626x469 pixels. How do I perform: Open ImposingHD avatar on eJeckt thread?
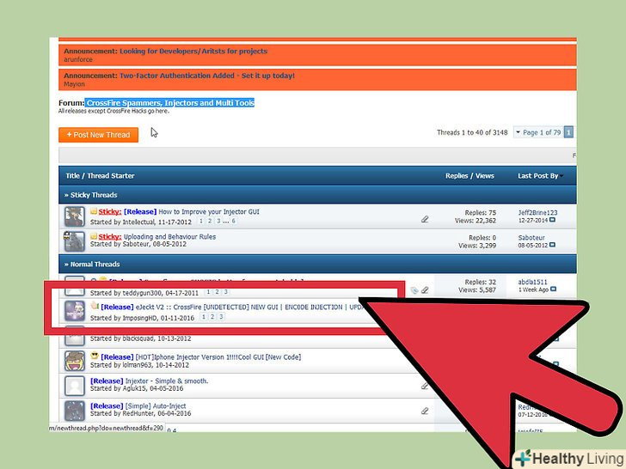(x=75, y=311)
